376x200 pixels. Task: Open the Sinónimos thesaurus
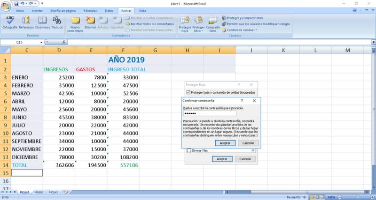point(42,22)
